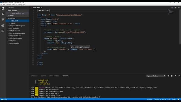Switch to the Problems panel tab
Image resolution: width=181 pixels, height=102 pixels.
(x=35, y=76)
